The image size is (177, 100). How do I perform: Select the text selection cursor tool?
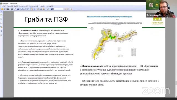pos(35,9)
